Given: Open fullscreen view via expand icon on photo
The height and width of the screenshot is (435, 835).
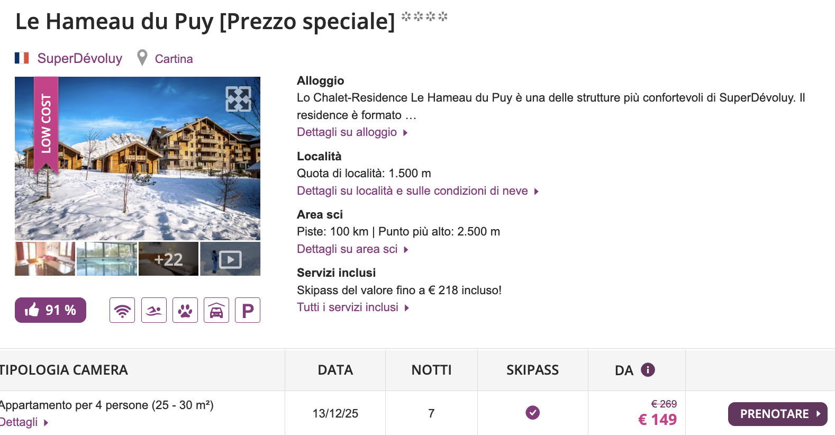Looking at the screenshot, I should (239, 98).
